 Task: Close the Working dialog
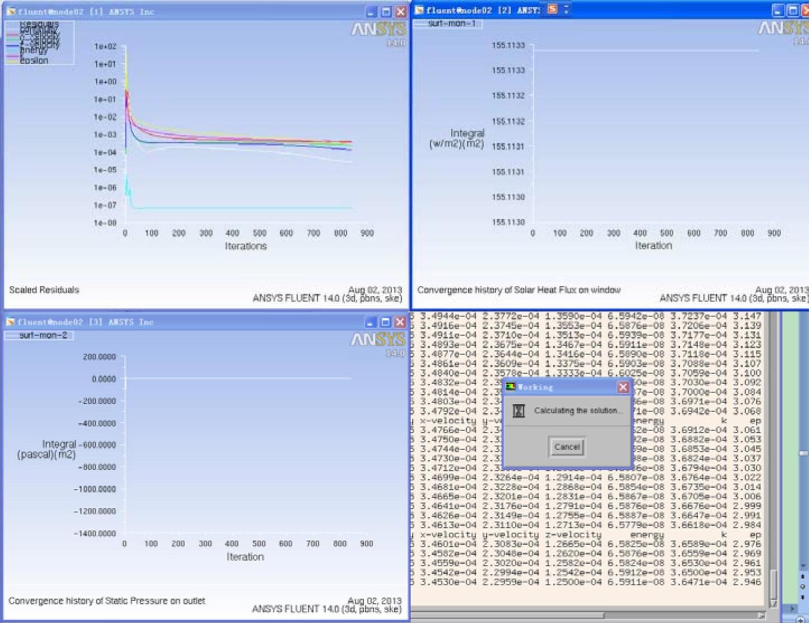click(x=623, y=387)
